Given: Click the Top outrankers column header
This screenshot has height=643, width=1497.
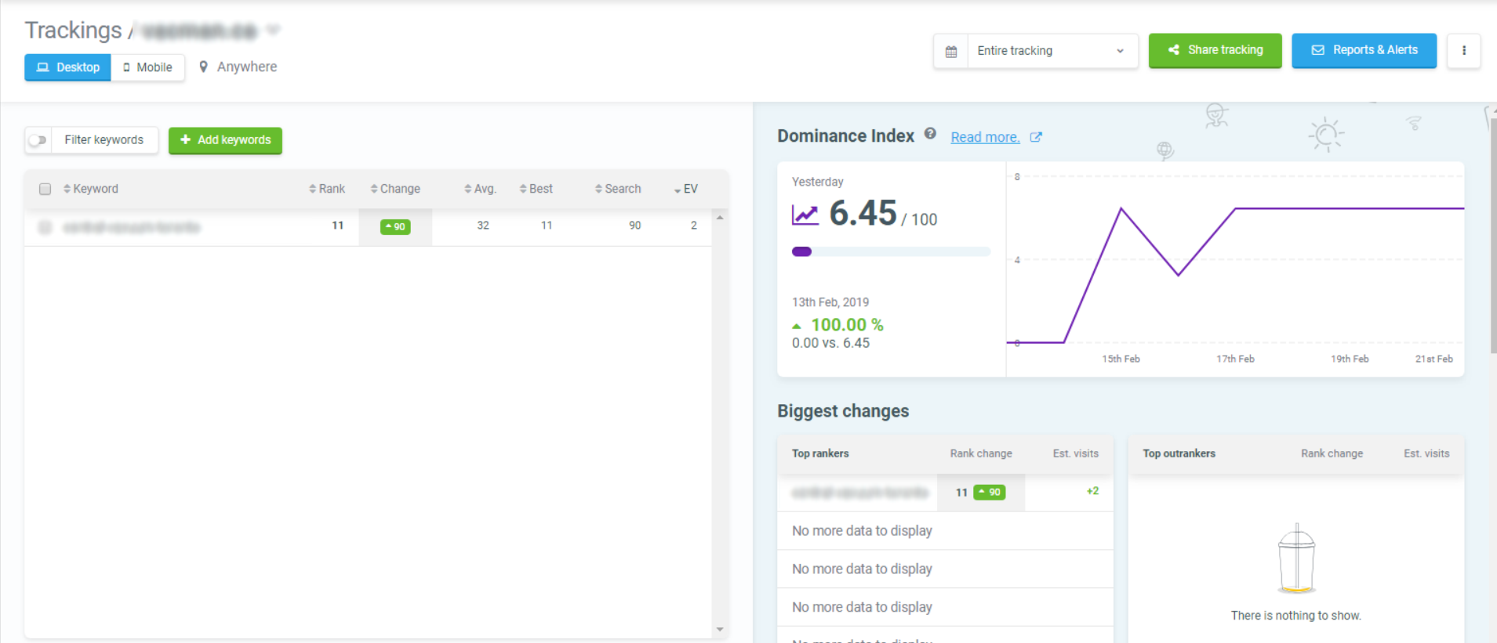Looking at the screenshot, I should pos(1179,453).
